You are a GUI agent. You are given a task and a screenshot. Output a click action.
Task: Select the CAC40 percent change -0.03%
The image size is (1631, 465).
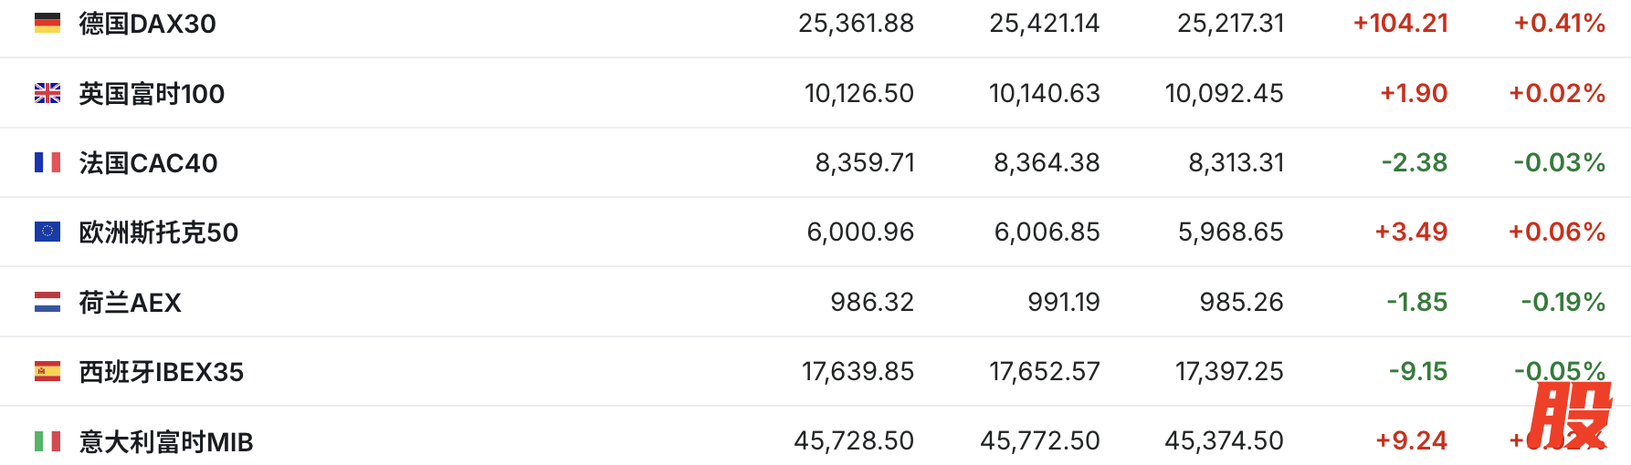pyautogui.click(x=1560, y=163)
